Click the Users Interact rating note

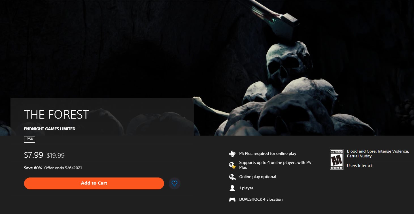tap(359, 166)
